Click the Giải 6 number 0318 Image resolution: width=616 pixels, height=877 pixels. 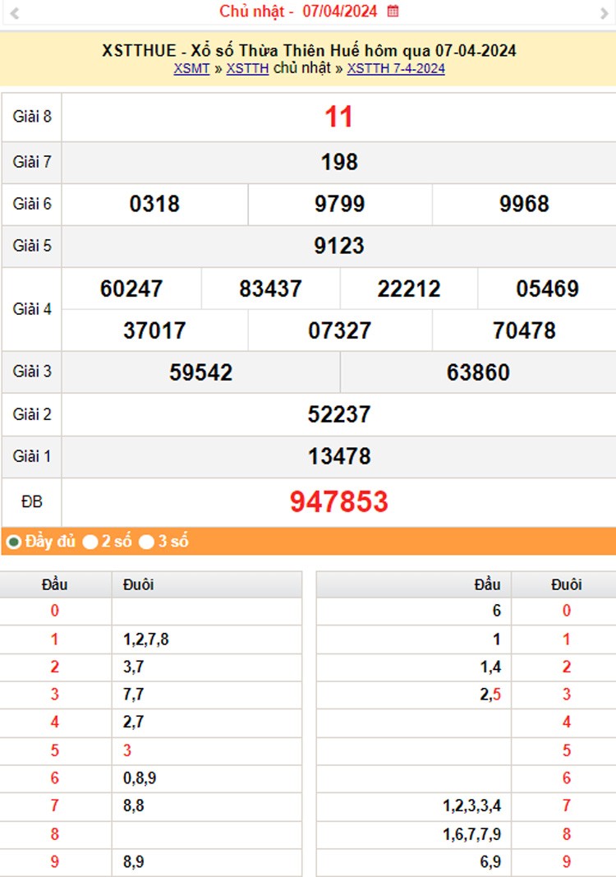tap(154, 205)
